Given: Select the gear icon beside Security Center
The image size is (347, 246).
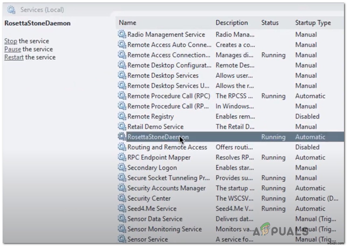Looking at the screenshot, I should click(122, 198).
